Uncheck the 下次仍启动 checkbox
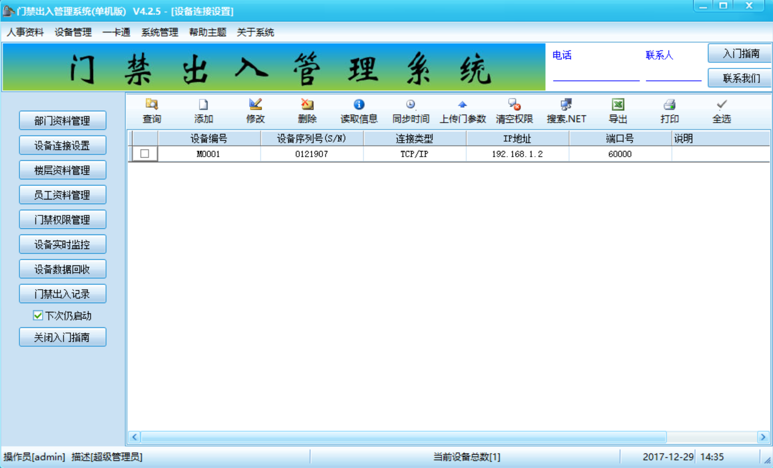773x468 pixels. 38,315
